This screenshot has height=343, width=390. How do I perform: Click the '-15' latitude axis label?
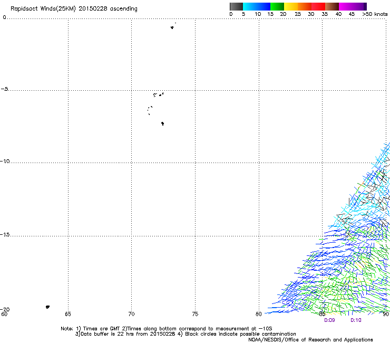5,234
